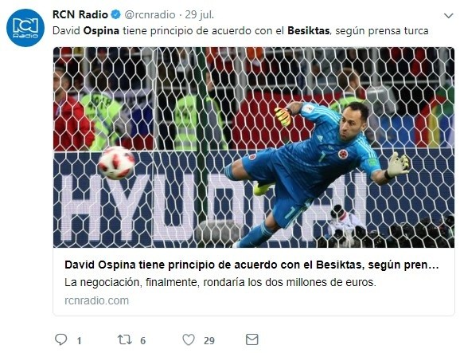Click the @rcnradio handle
Screen dimensions: 460x353
pos(150,14)
